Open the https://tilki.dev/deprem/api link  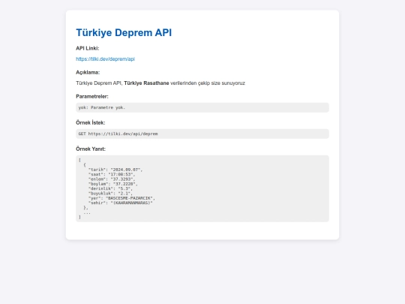106,59
